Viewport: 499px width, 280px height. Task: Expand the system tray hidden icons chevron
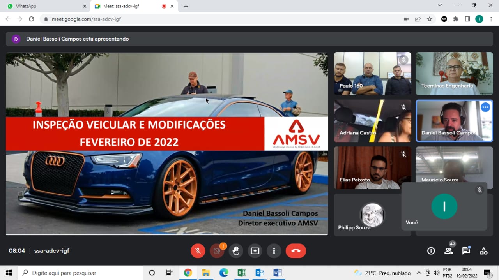[x=419, y=273]
